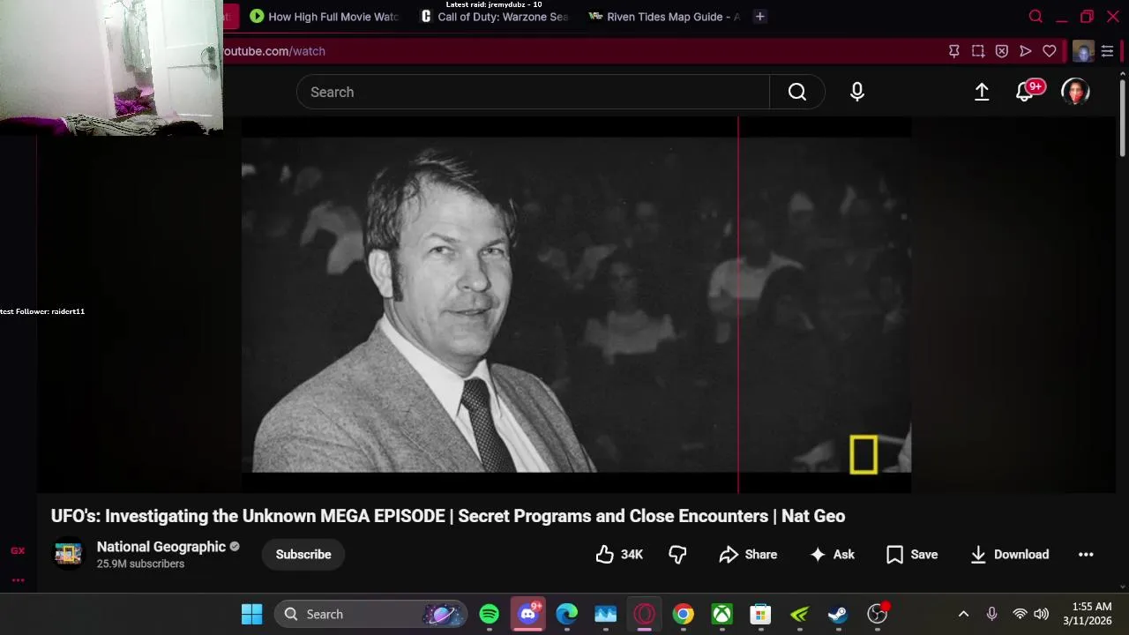Click National Geographic channel avatar

point(68,554)
